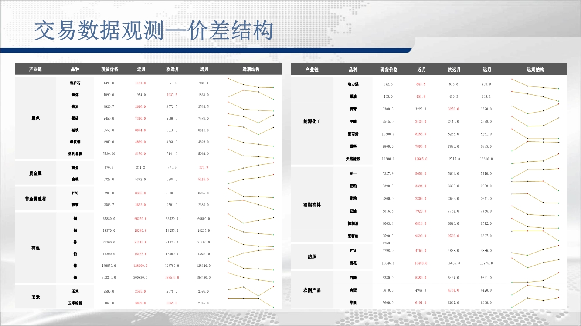581x326 pixels.
Task: Select the spot price value 1495.0
Action: [x=109, y=83]
